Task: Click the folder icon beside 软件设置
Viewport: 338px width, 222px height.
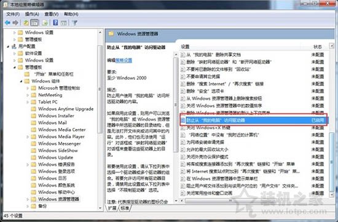Action: pos(20,54)
